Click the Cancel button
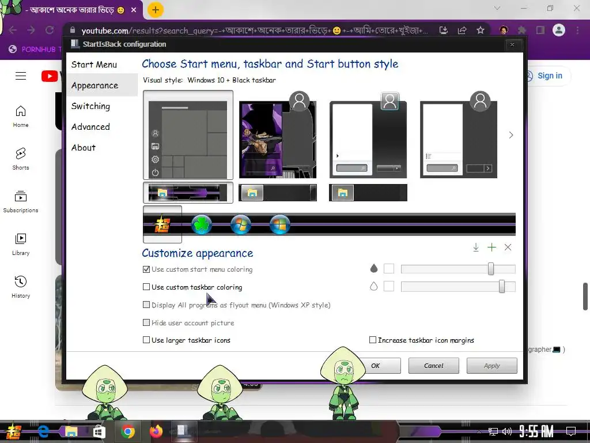This screenshot has height=443, width=590. (433, 366)
